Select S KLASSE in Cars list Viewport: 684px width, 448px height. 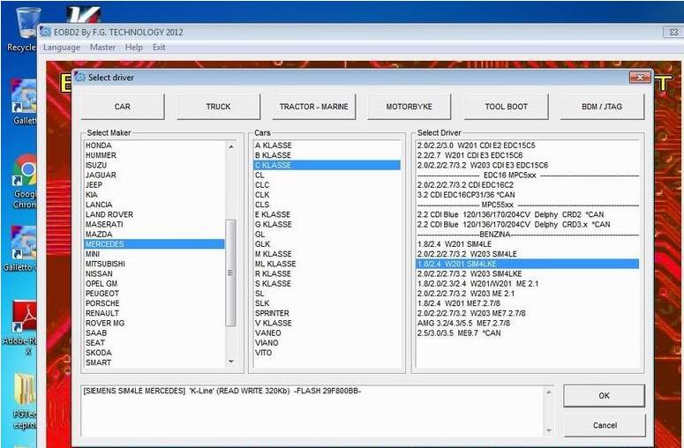tap(327, 283)
